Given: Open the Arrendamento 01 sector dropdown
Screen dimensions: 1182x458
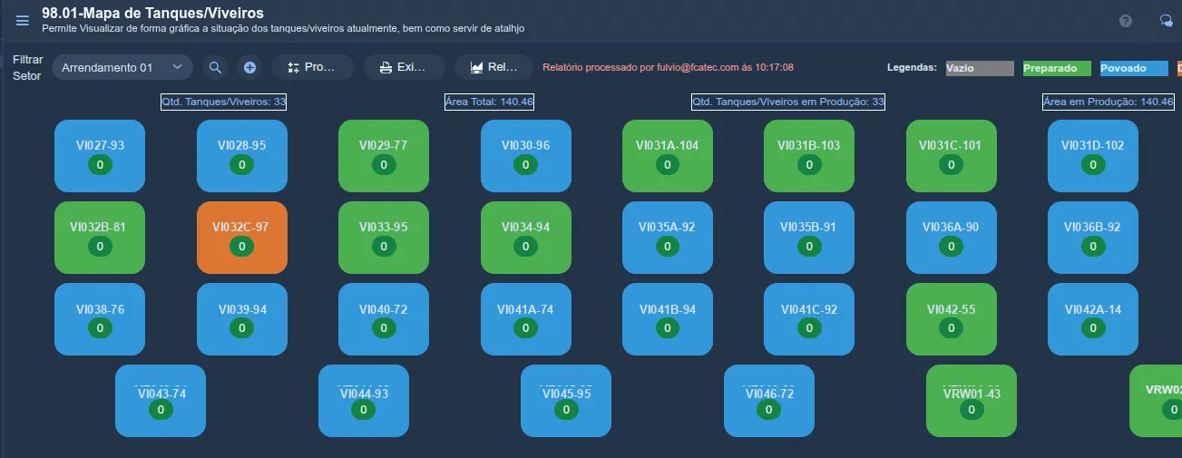Looking at the screenshot, I should click(x=122, y=67).
